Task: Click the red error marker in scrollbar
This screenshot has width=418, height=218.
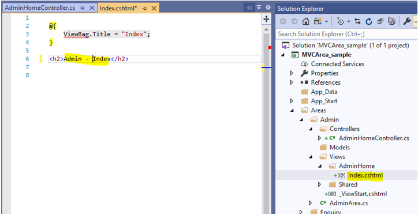Action: pyautogui.click(x=270, y=47)
